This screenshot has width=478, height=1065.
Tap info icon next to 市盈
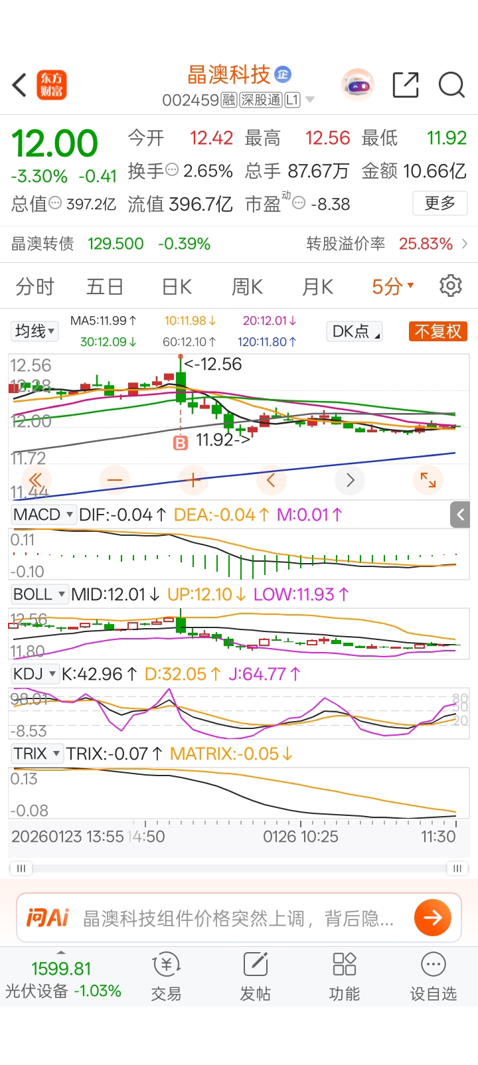tap(299, 203)
